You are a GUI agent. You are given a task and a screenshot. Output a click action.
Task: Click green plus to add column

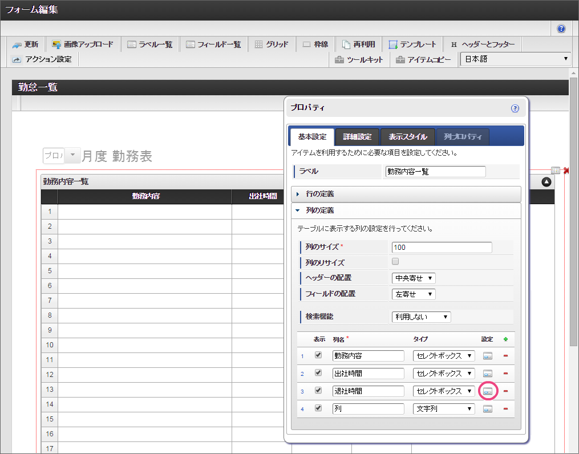coord(505,339)
